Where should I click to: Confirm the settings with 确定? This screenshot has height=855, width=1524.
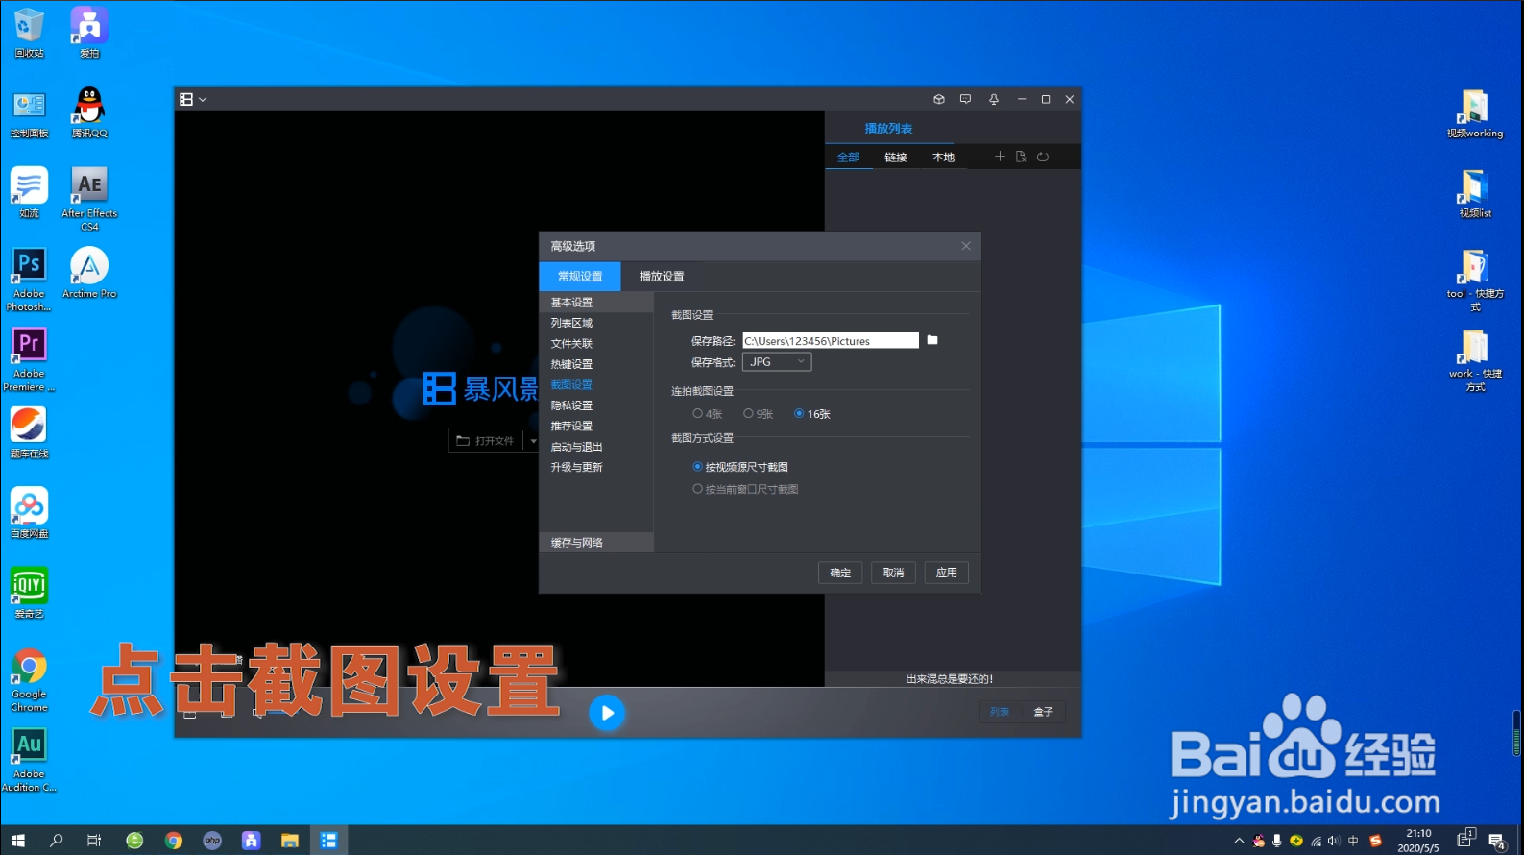click(x=840, y=573)
